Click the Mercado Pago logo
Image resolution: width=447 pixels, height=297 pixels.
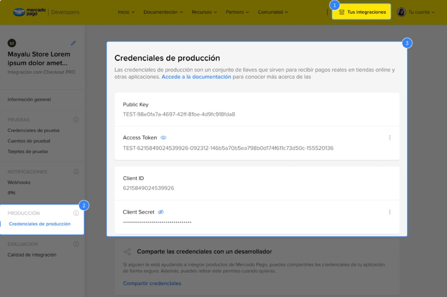coord(30,12)
